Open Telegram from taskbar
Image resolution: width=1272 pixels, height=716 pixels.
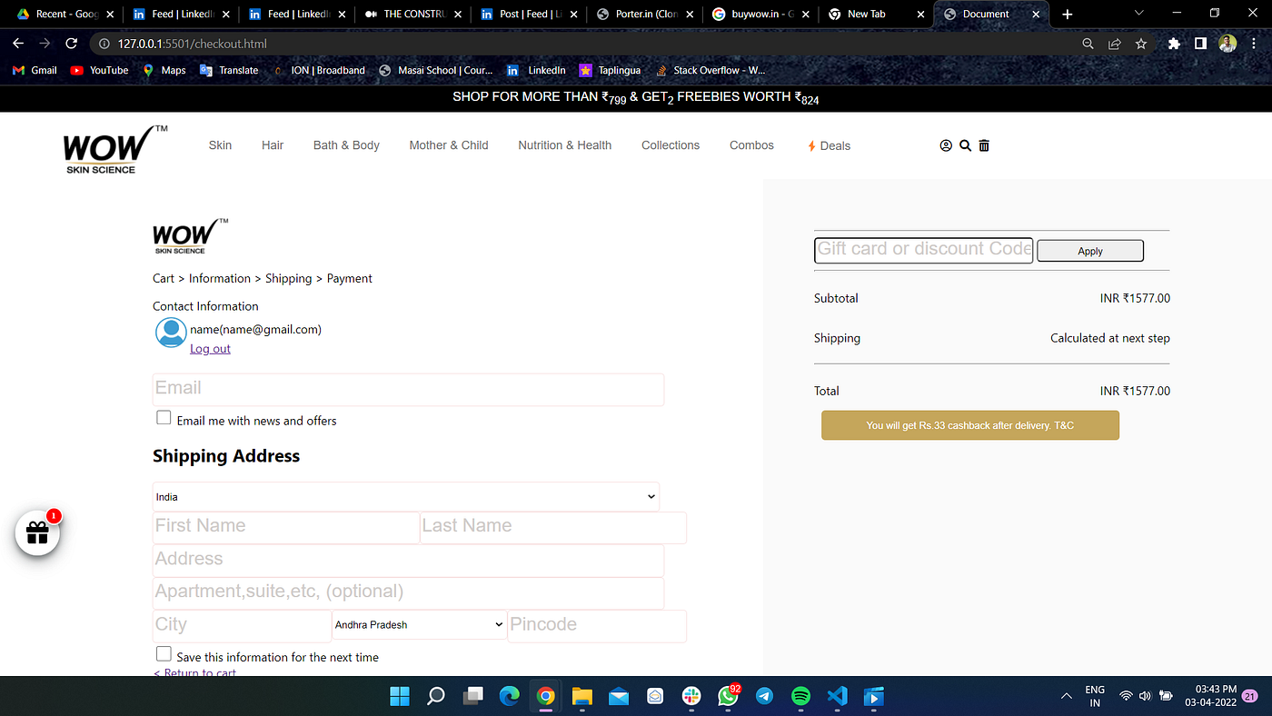pyautogui.click(x=764, y=697)
